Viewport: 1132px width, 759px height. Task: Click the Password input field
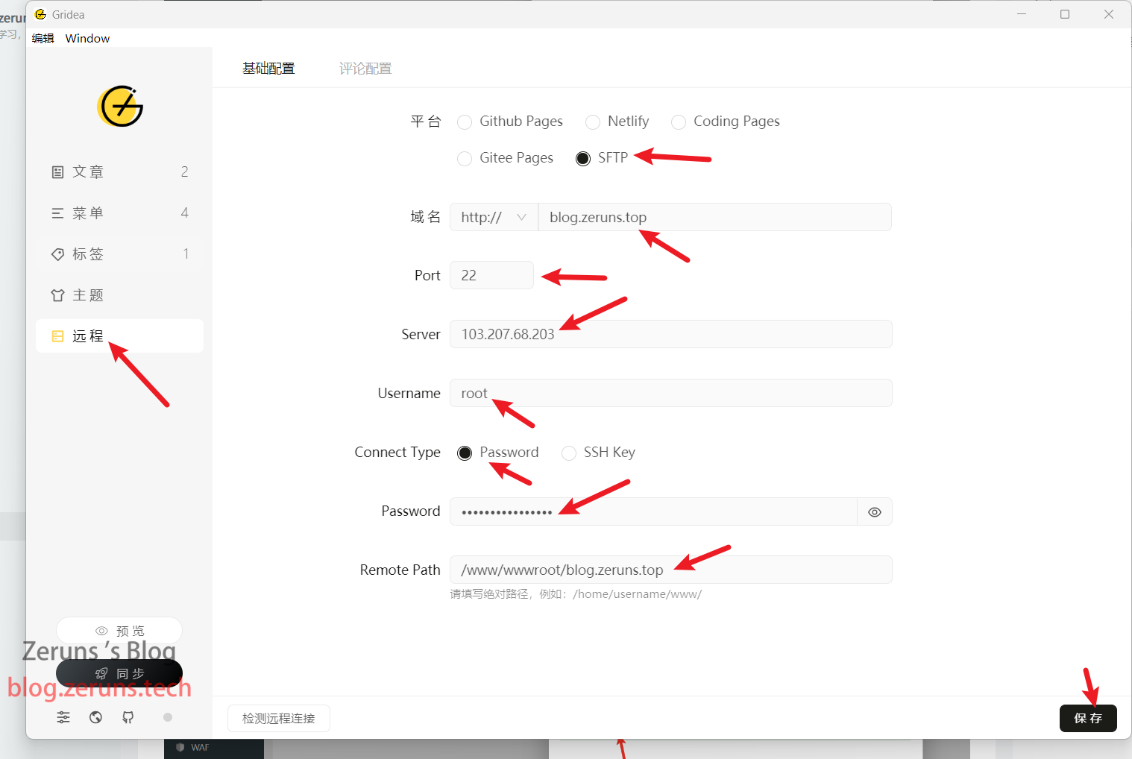point(653,511)
